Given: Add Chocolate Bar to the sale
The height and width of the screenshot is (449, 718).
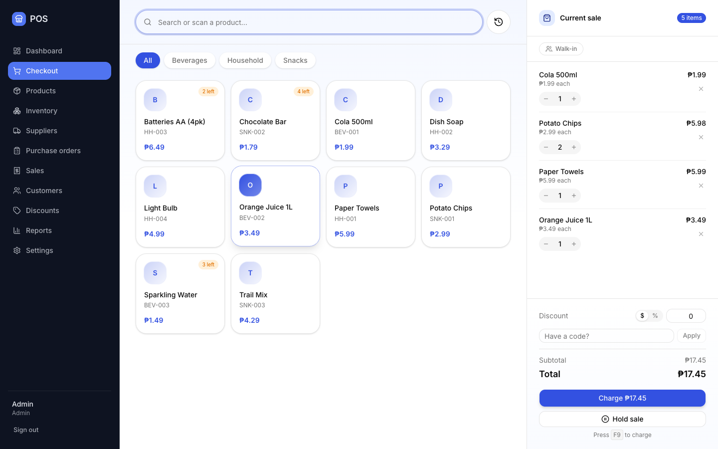Looking at the screenshot, I should 275,121.
